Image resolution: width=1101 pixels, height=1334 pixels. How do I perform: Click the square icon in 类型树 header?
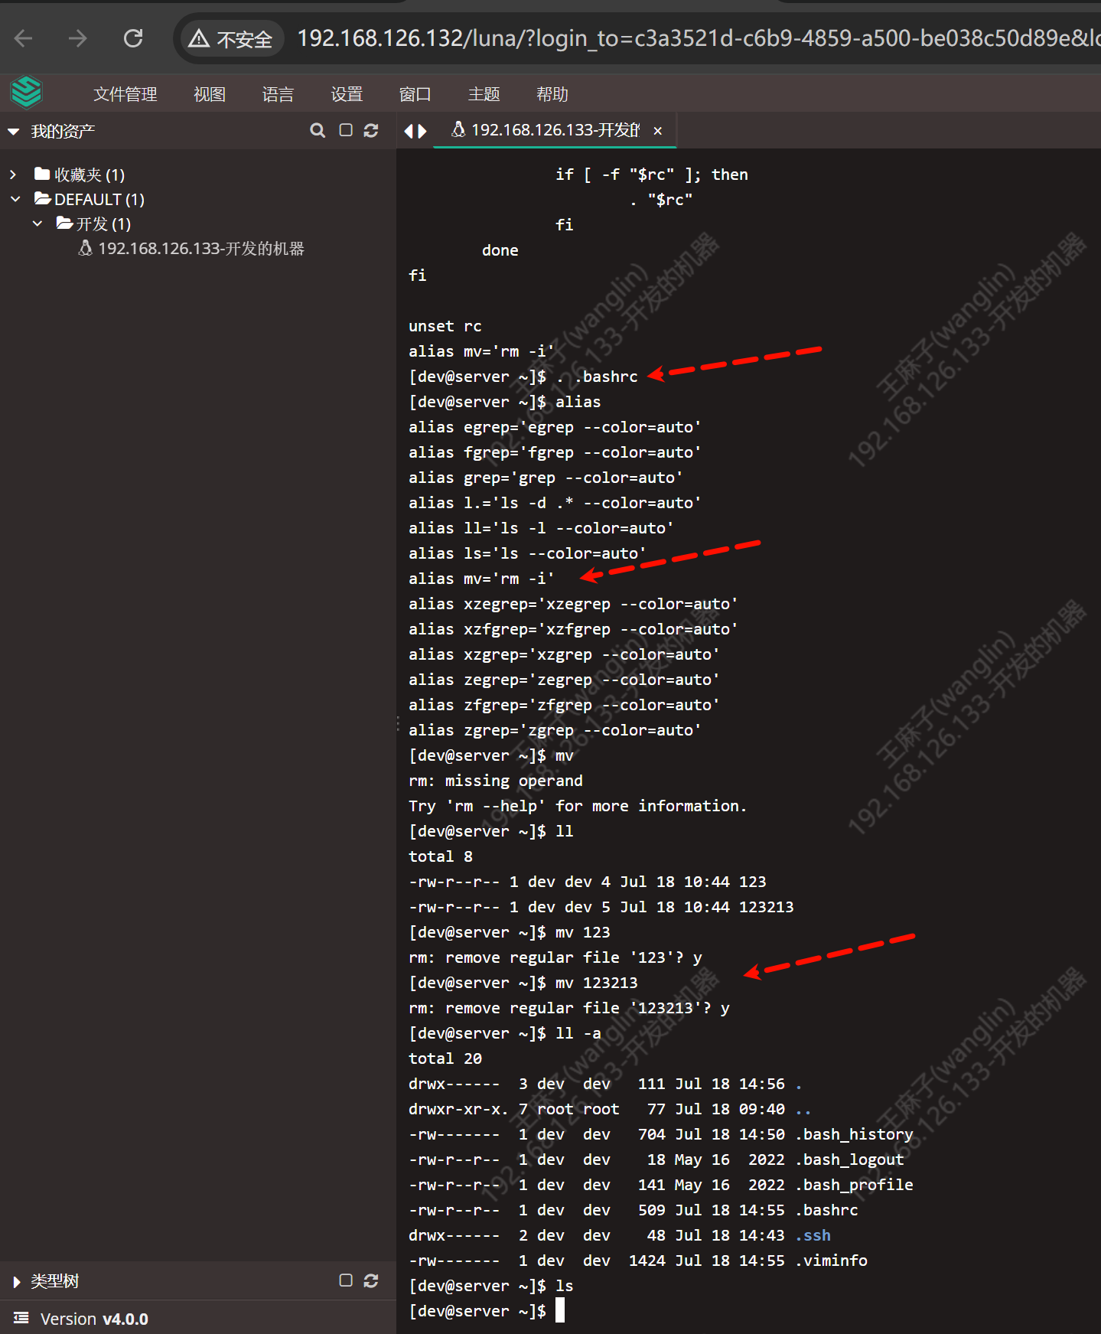point(346,1280)
